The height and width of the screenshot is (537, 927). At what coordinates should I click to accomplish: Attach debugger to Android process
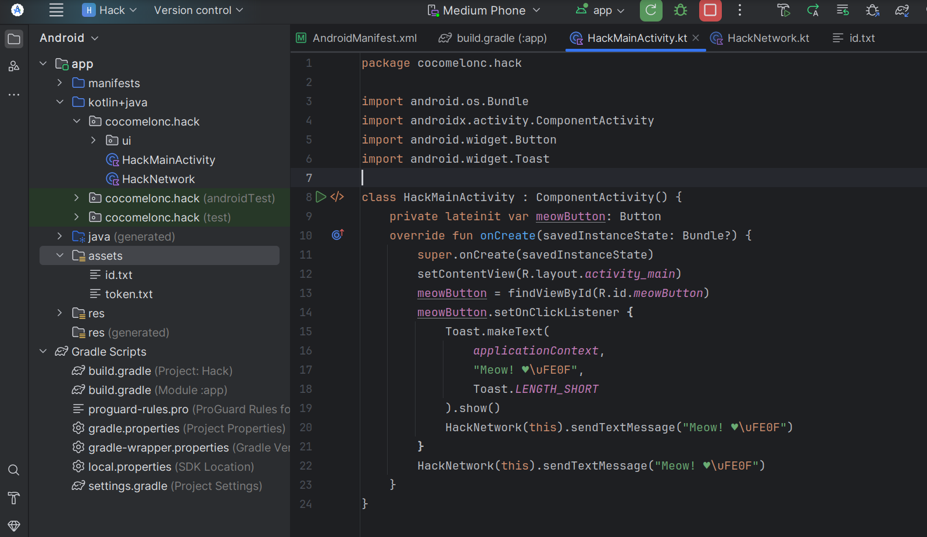pyautogui.click(x=872, y=10)
